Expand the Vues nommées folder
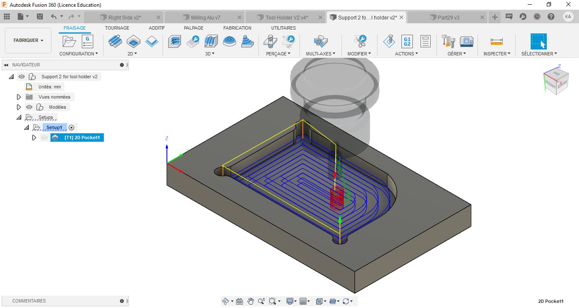 pyautogui.click(x=19, y=97)
